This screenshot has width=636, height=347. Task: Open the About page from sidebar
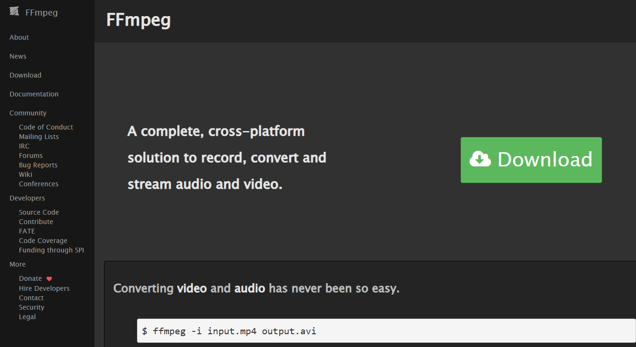tap(19, 37)
